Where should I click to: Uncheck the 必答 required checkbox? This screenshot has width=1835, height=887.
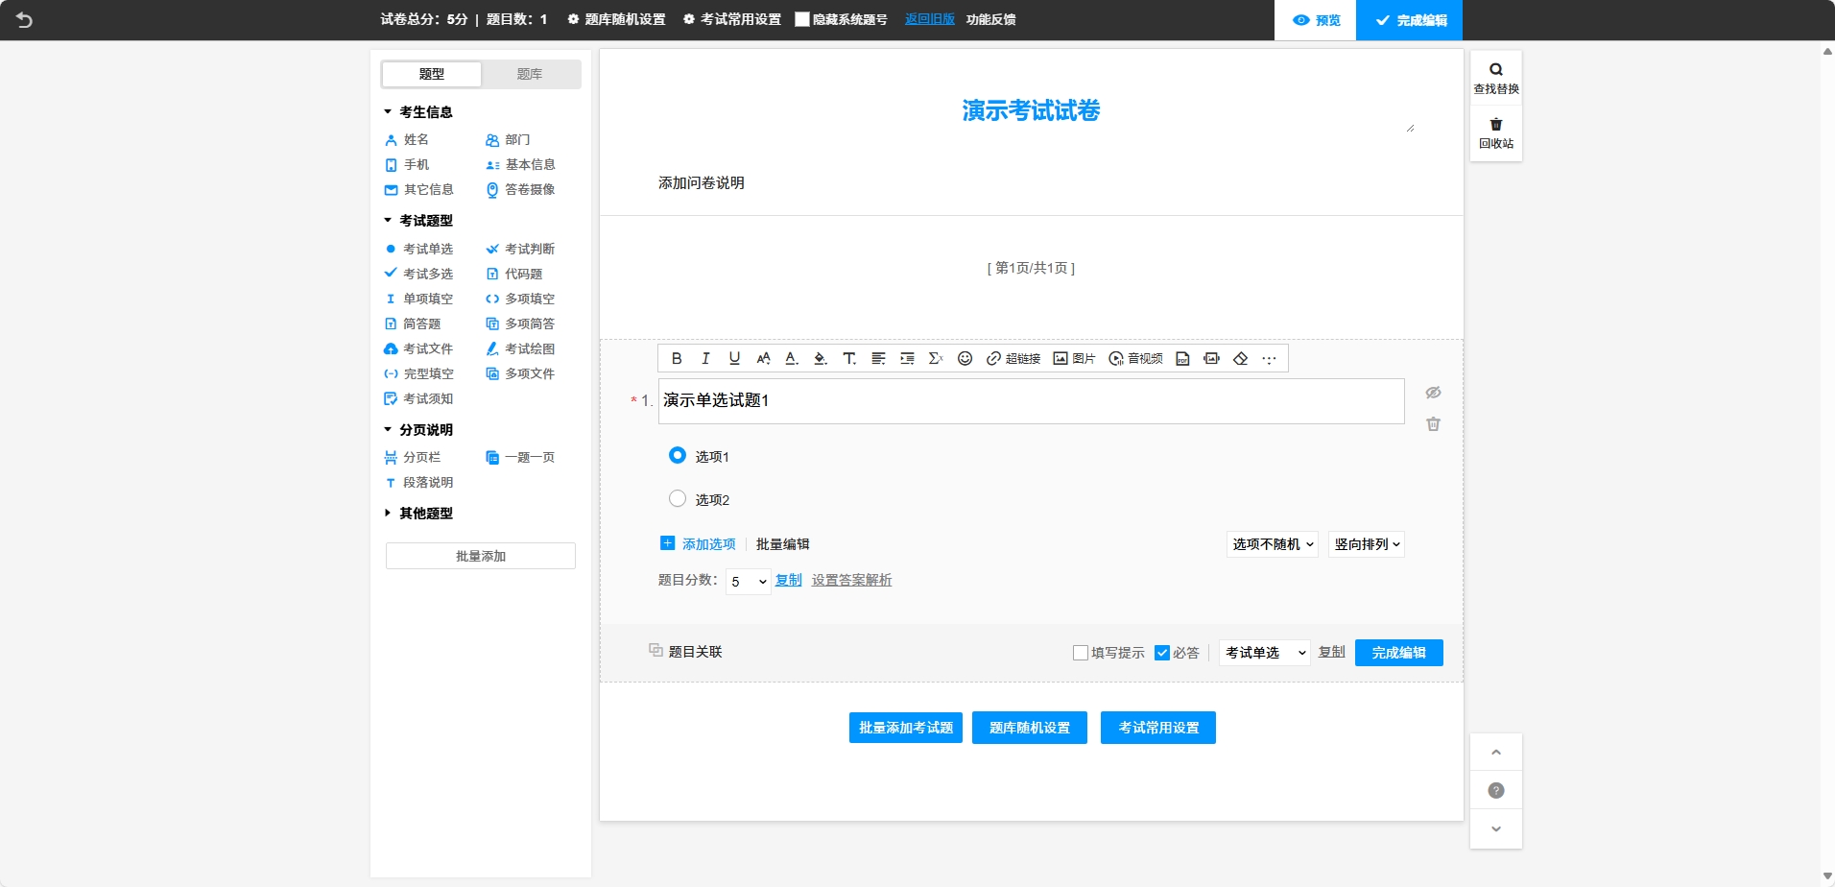pyautogui.click(x=1162, y=653)
